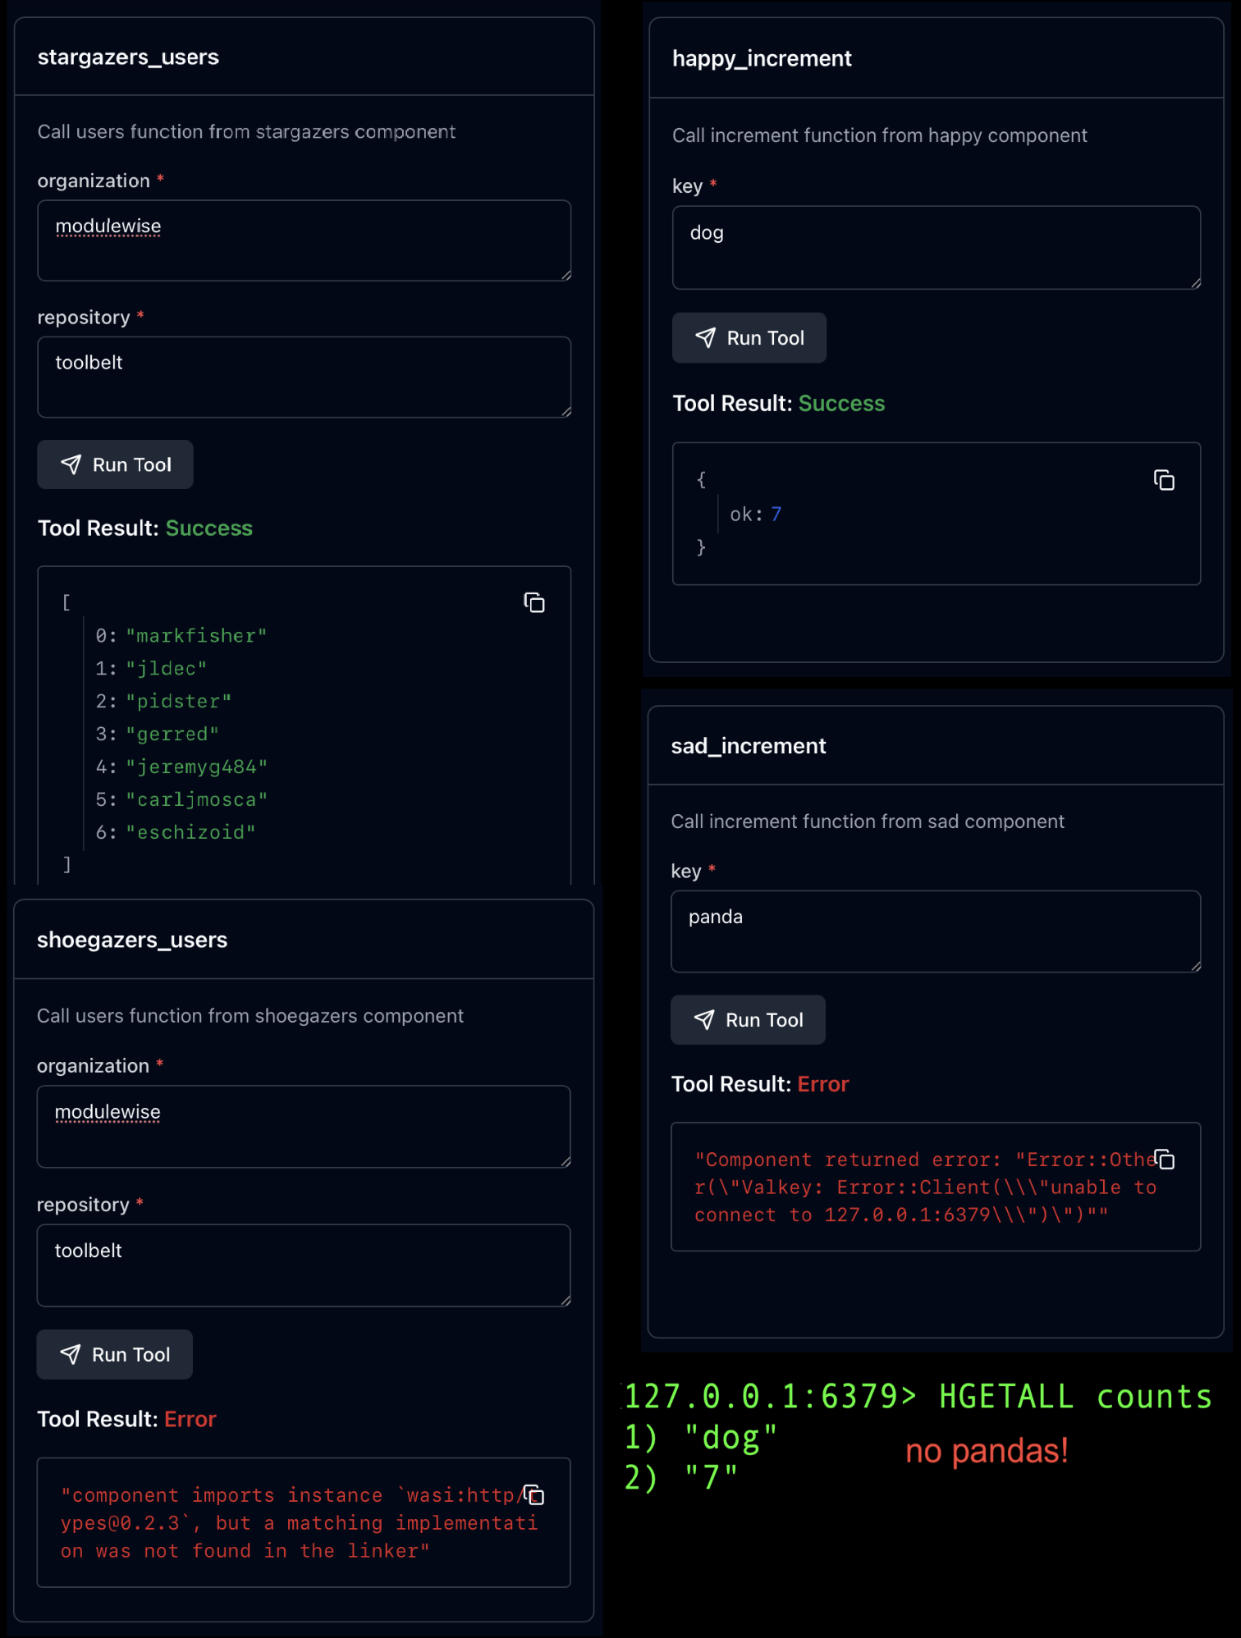Click the happy_increment key field containing dog
This screenshot has width=1241, height=1638.
click(936, 247)
